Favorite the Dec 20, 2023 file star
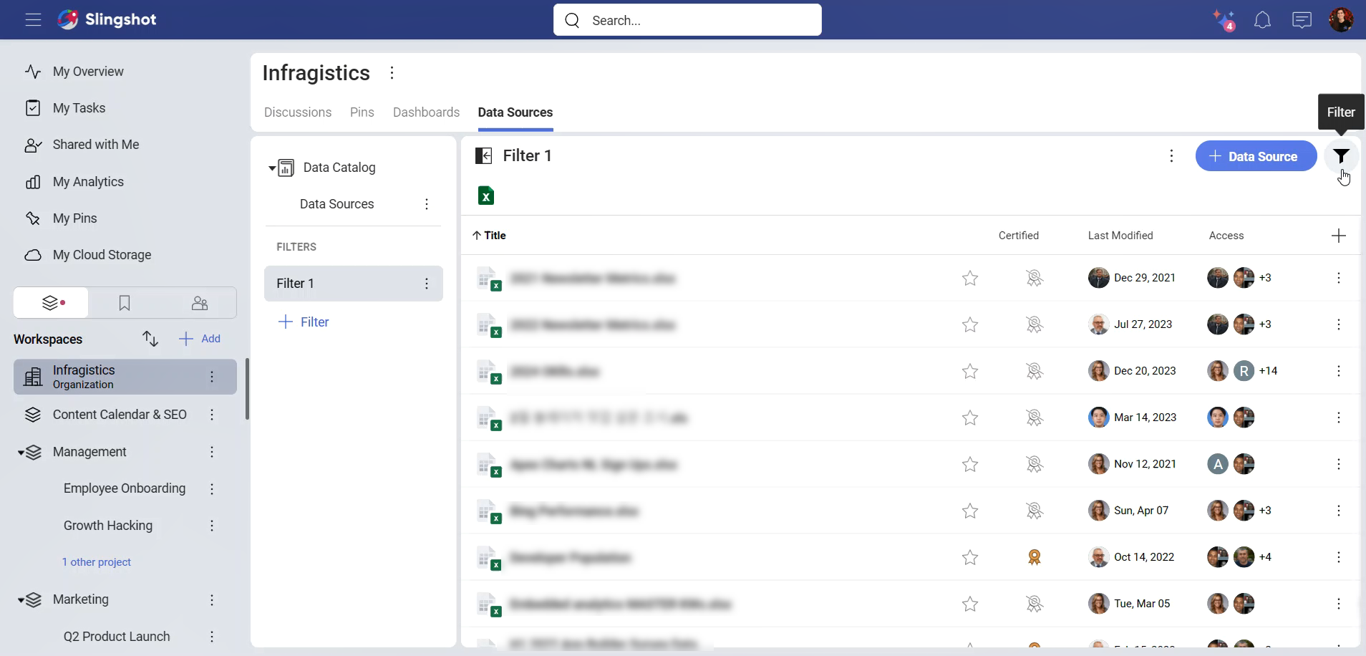Screen dimensions: 1366x656 970,371
